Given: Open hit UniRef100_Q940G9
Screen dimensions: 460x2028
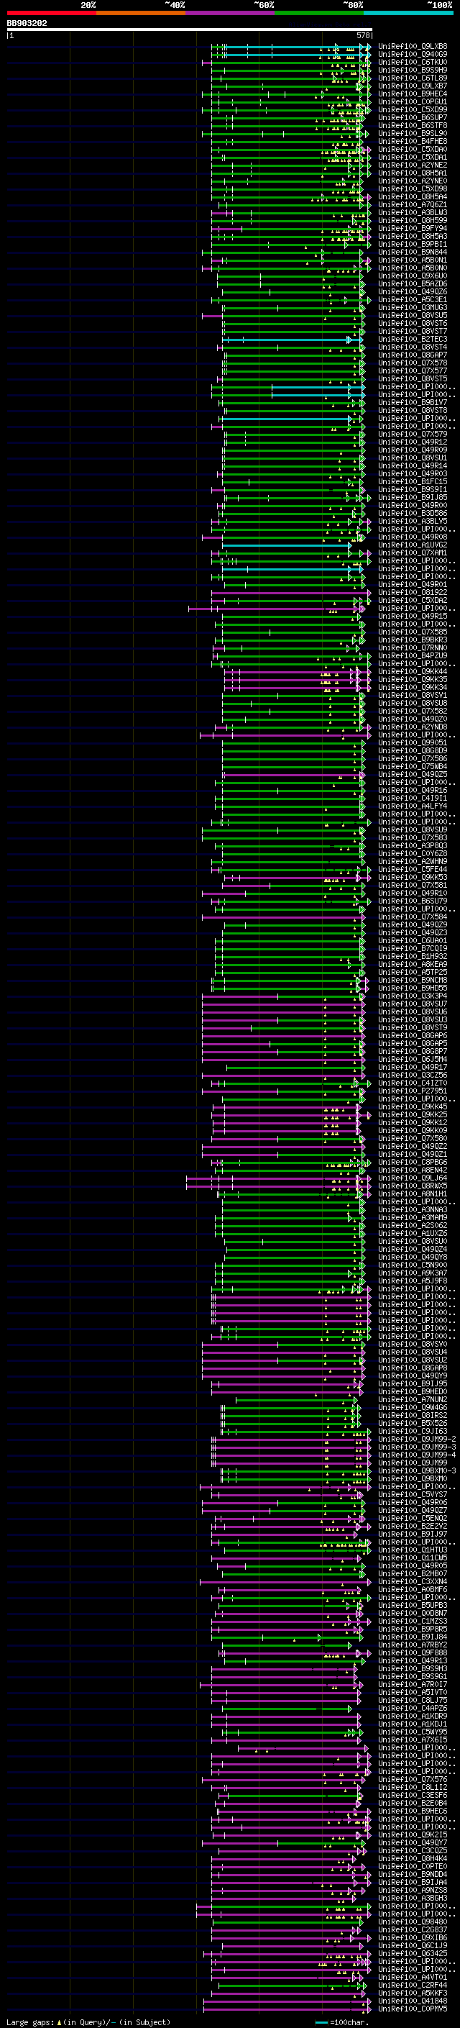Looking at the screenshot, I should (x=413, y=55).
